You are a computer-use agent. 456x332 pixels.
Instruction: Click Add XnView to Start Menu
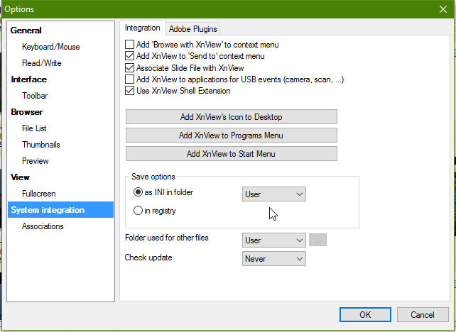point(231,154)
